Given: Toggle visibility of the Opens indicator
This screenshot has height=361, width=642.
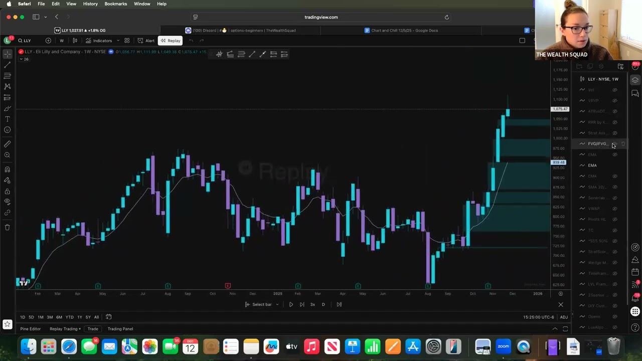Looking at the screenshot, I should pos(615,316).
